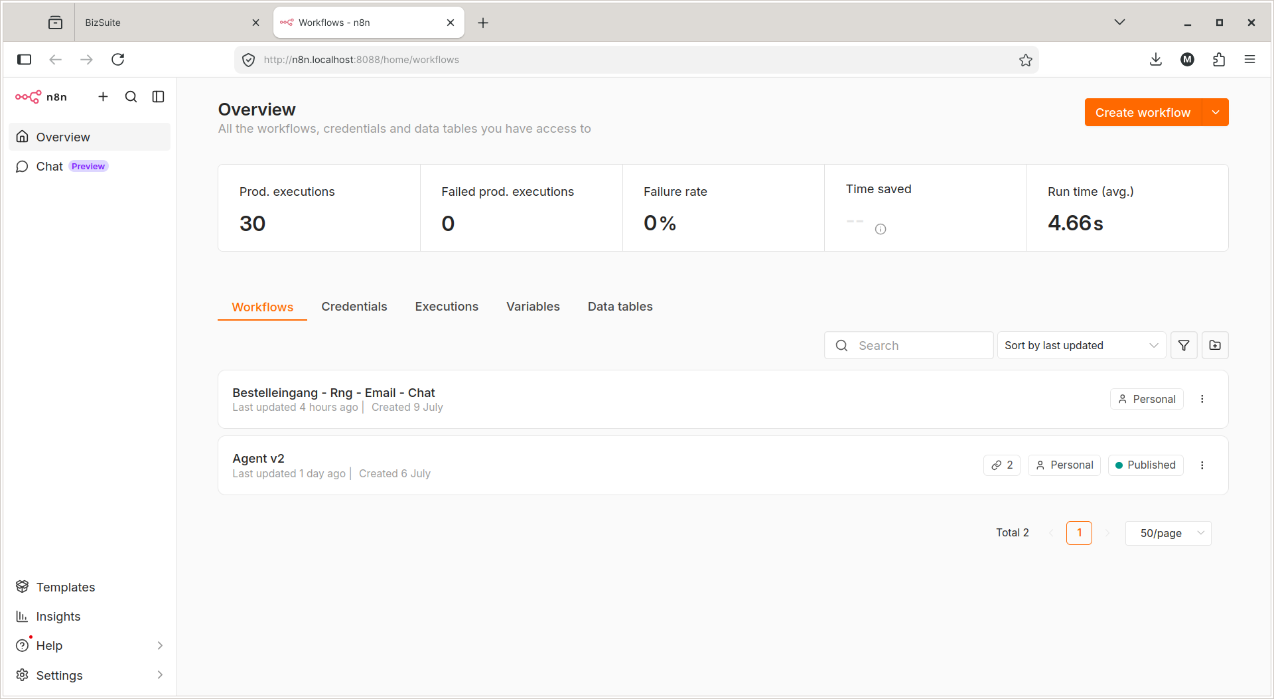Open Insights from the sidebar
This screenshot has width=1274, height=699.
pos(90,616)
